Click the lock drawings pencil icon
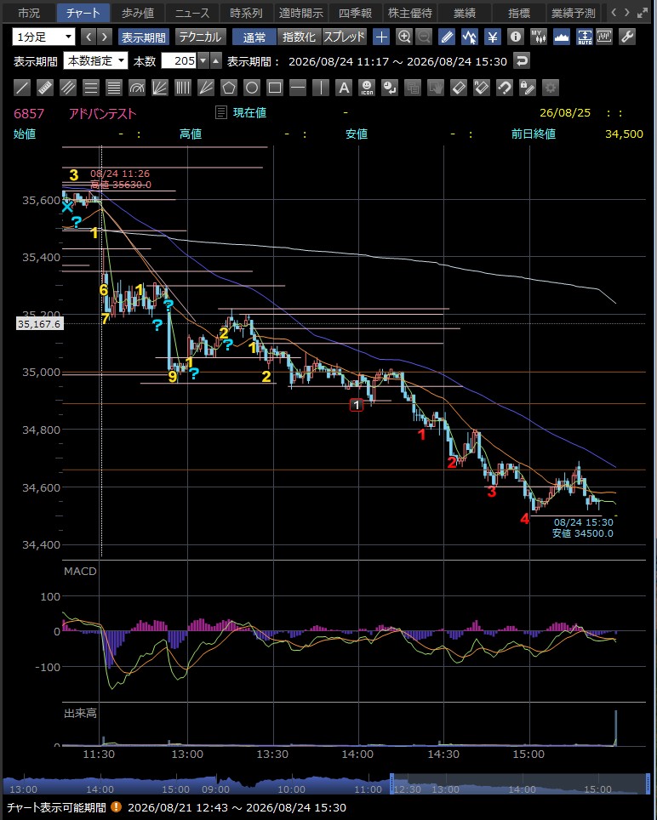657x820 pixels. point(528,88)
